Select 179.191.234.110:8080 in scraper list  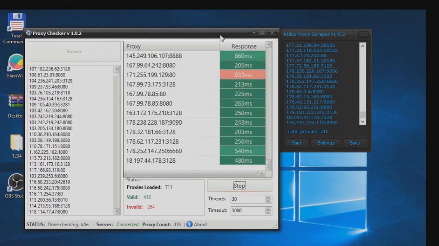pos(312,123)
